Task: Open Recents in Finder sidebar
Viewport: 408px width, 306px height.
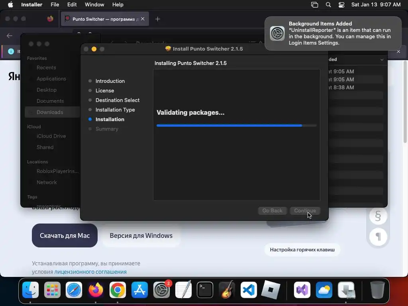Action: 46,67
